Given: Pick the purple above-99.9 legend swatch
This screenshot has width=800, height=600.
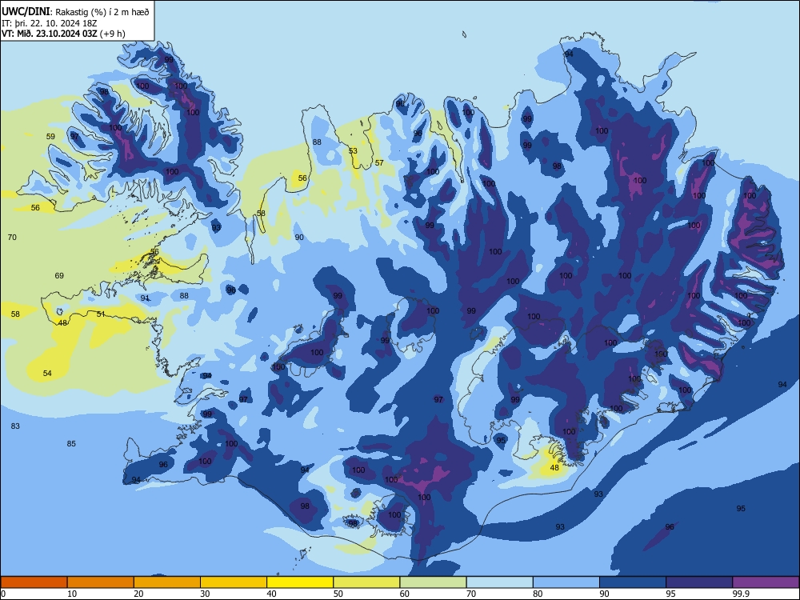Looking at the screenshot, I should 766,582.
